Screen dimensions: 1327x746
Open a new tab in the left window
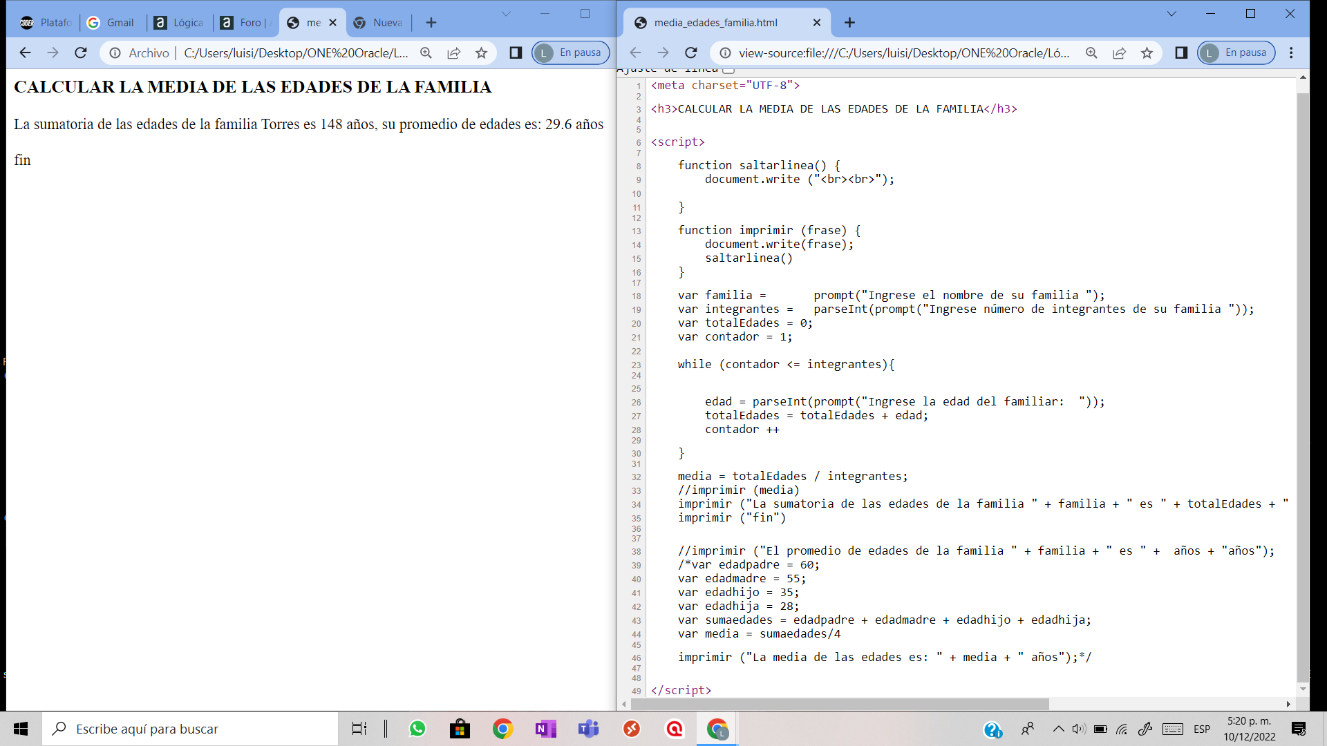pos(431,23)
